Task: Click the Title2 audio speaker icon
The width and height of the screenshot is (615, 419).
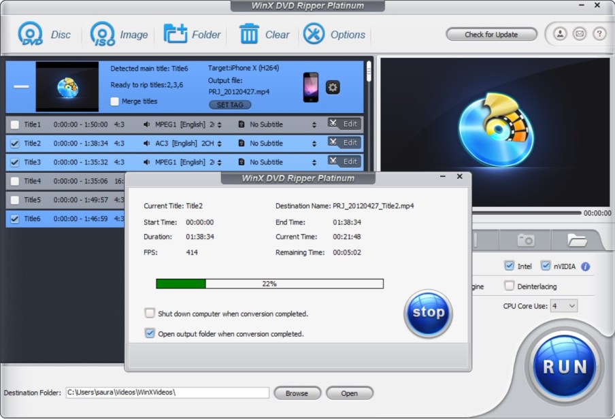Action: click(147, 144)
